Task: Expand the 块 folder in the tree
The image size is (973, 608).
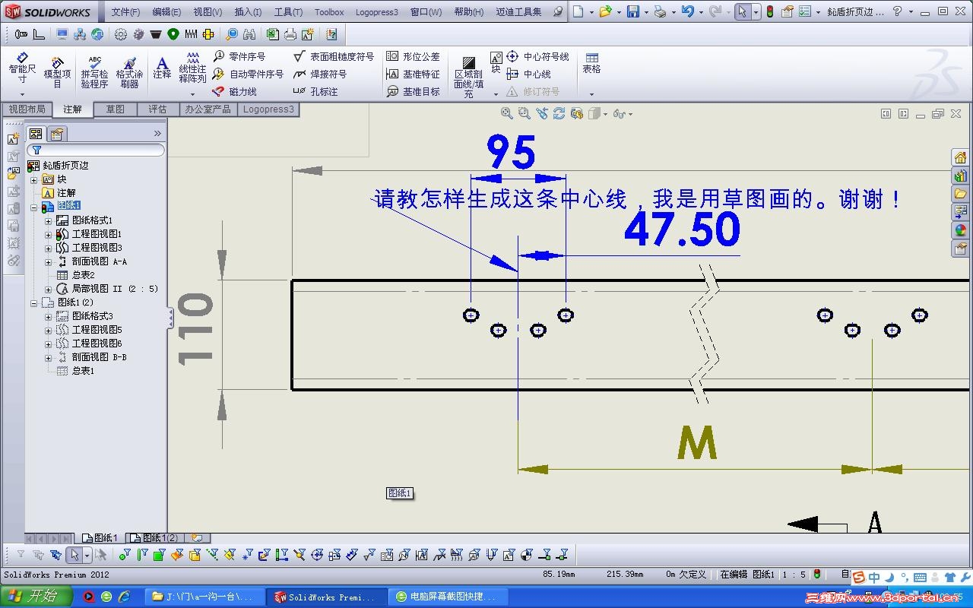Action: (x=33, y=179)
